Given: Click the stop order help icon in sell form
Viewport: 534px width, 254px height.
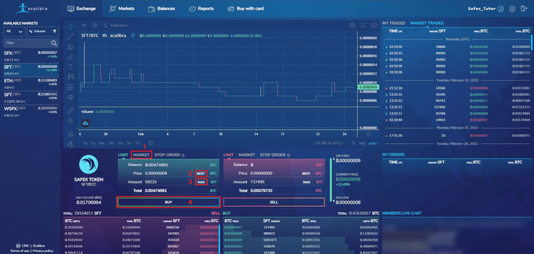Looking at the screenshot, I should 288,155.
